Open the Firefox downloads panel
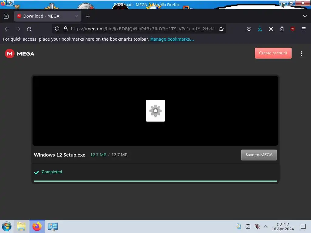 point(260,29)
